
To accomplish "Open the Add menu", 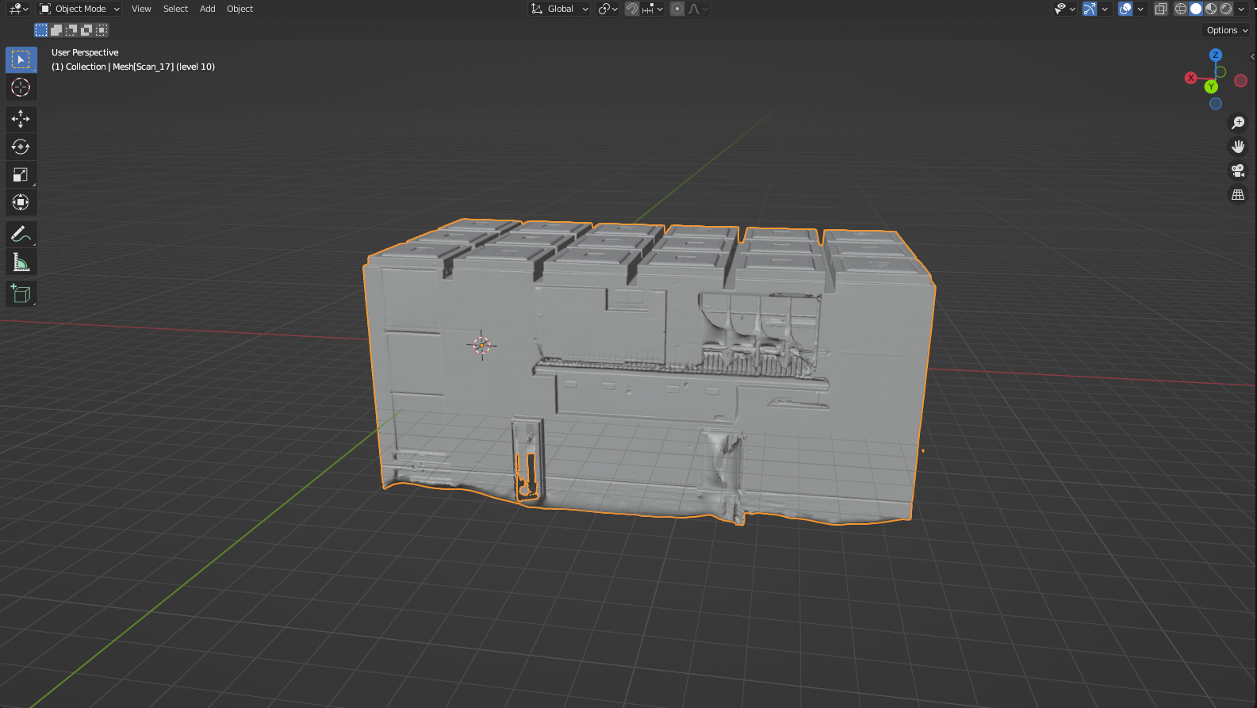I will (207, 9).
